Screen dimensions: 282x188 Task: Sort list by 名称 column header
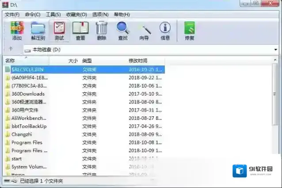point(10,61)
